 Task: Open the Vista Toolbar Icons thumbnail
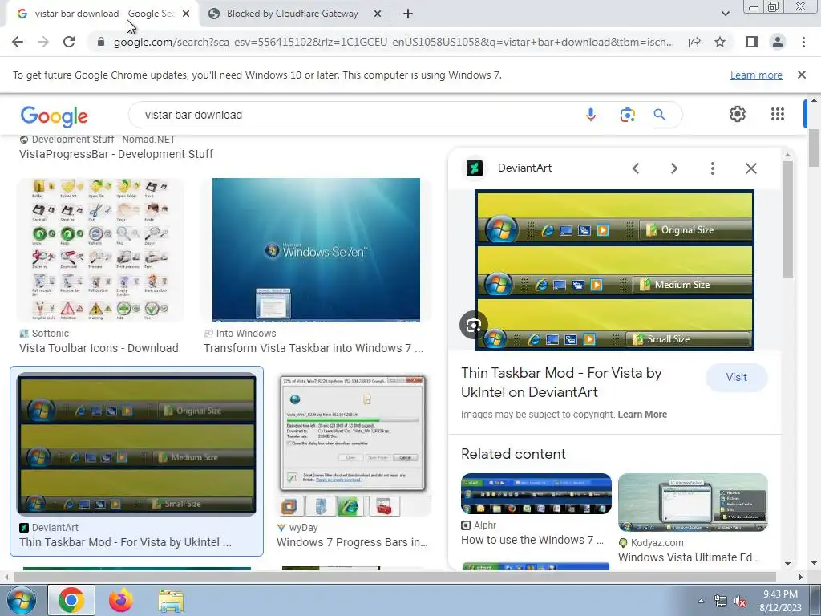click(x=100, y=250)
